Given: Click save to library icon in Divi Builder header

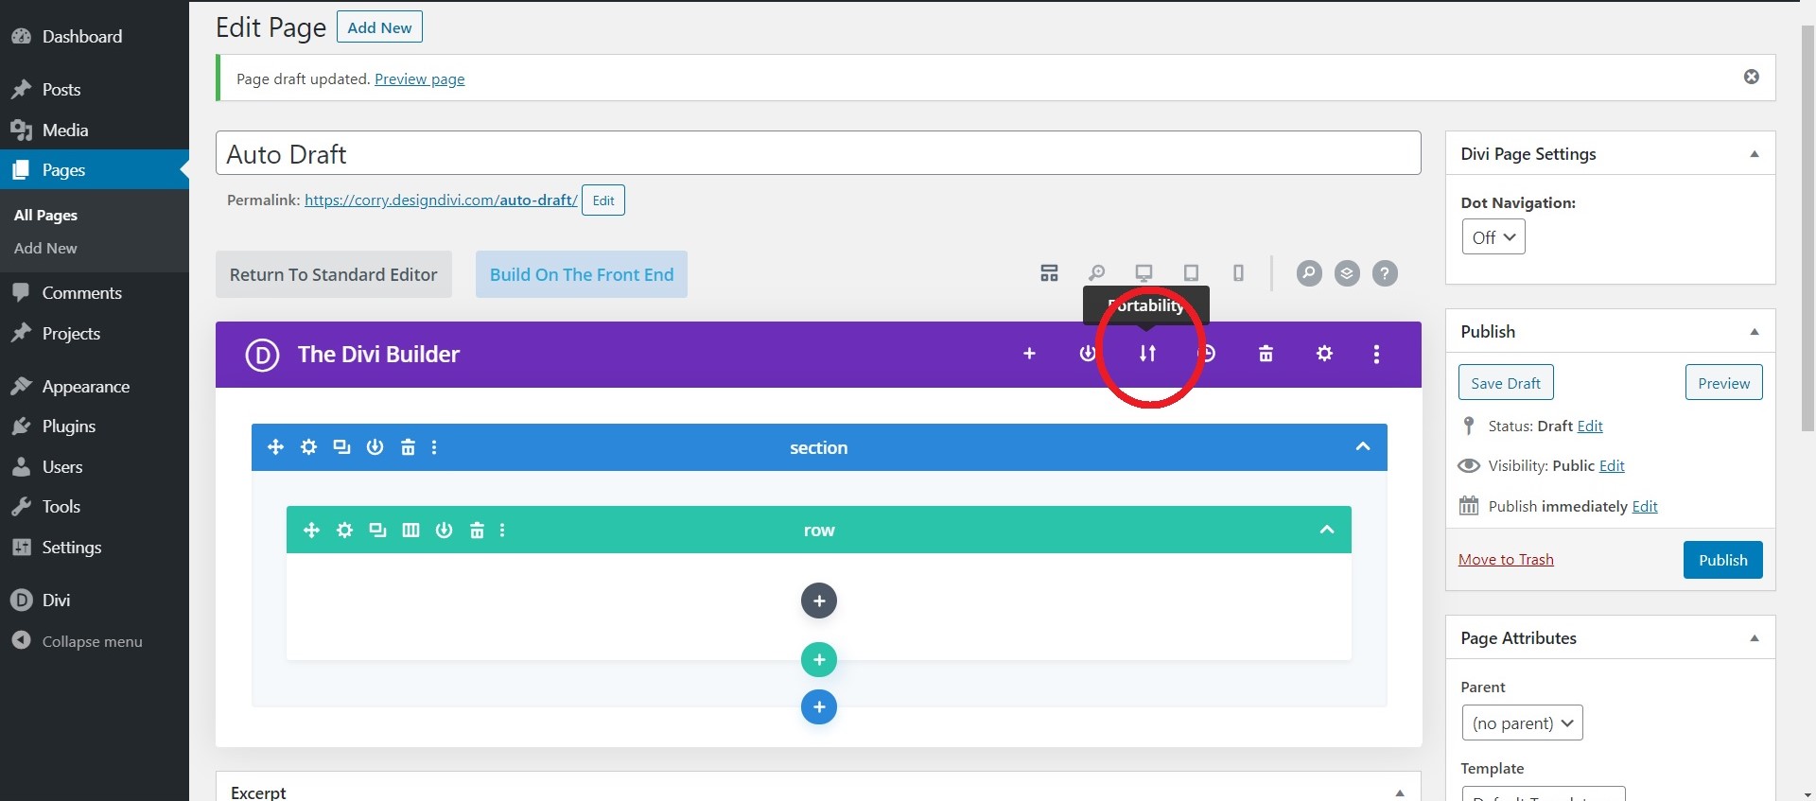Looking at the screenshot, I should 1088,354.
